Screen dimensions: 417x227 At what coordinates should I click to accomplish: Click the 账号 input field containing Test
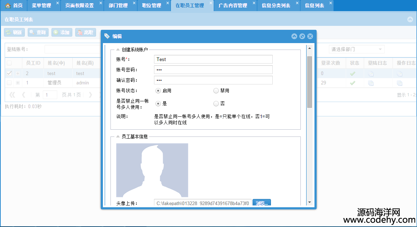point(213,59)
